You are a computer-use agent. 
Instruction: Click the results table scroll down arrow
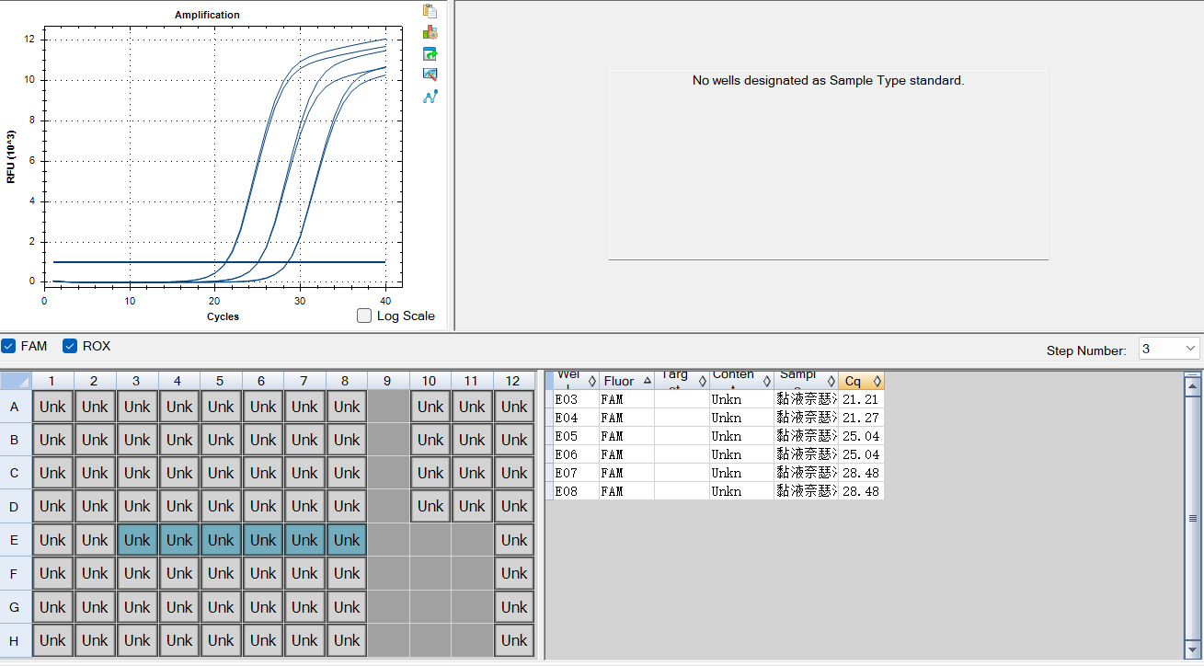(1193, 651)
